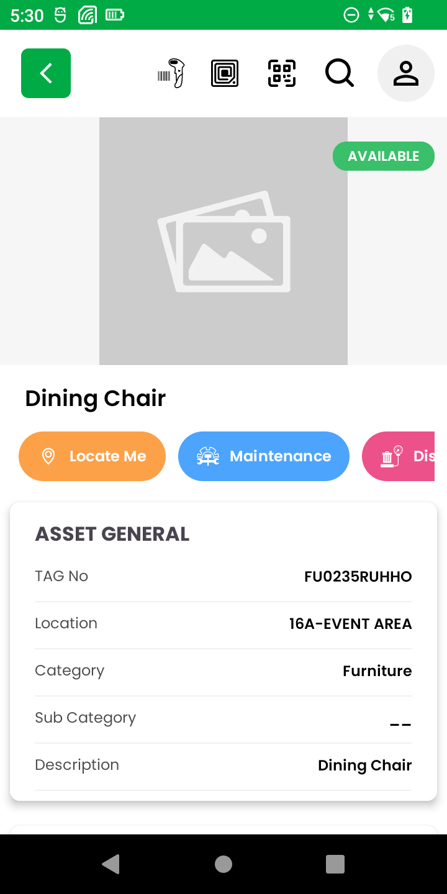Tap the asset image placeholder

[223, 241]
